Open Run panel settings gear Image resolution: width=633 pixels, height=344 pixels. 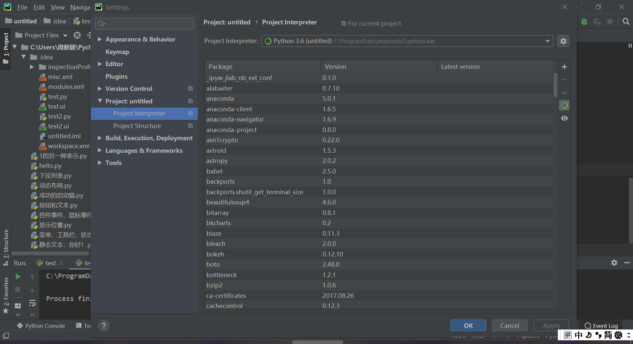(614, 263)
